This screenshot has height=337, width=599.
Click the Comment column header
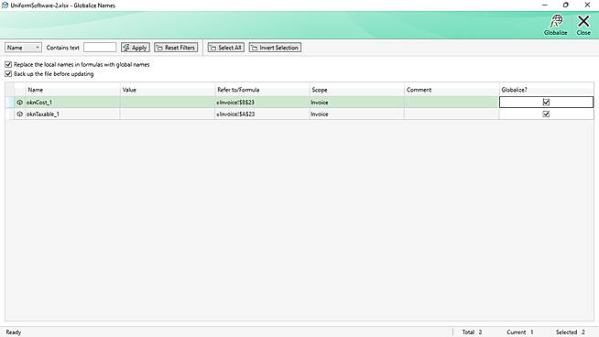452,90
